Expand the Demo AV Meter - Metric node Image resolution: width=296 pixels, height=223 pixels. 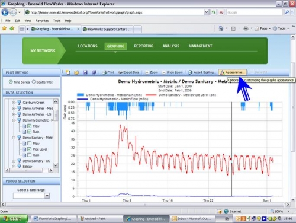(14, 109)
